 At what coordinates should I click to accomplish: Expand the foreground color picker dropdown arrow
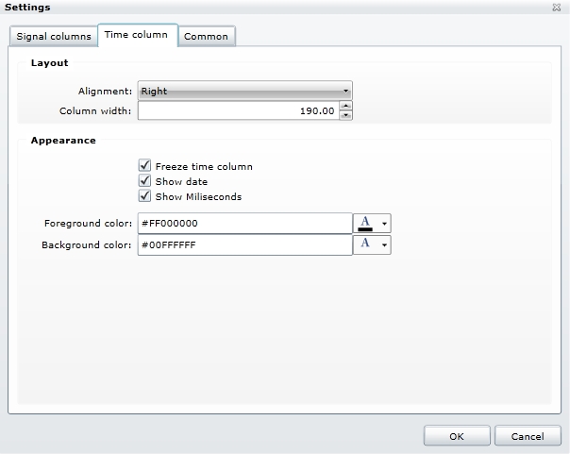point(384,224)
